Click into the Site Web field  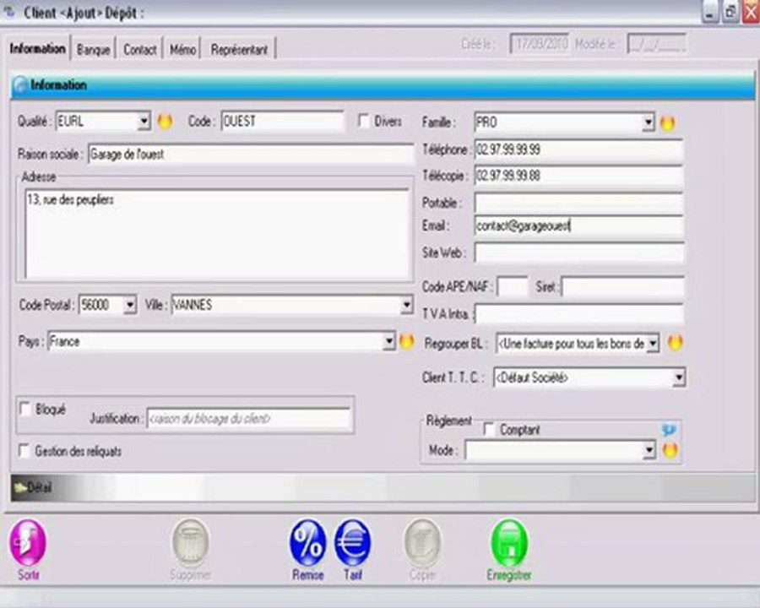point(579,252)
